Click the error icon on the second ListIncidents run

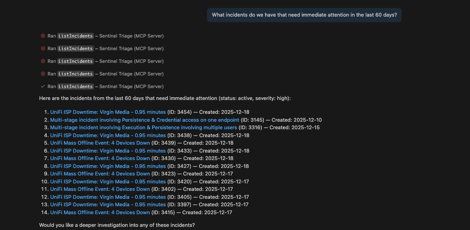point(43,49)
